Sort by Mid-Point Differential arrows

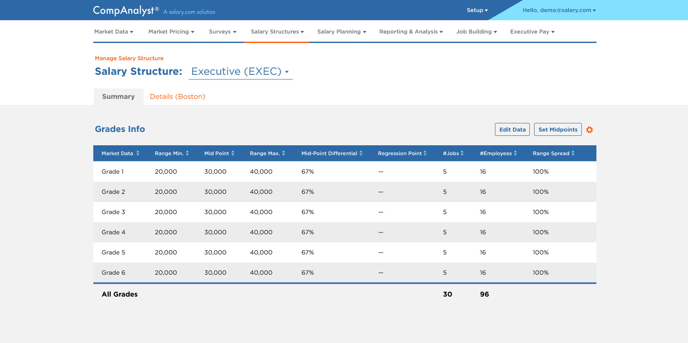(361, 153)
